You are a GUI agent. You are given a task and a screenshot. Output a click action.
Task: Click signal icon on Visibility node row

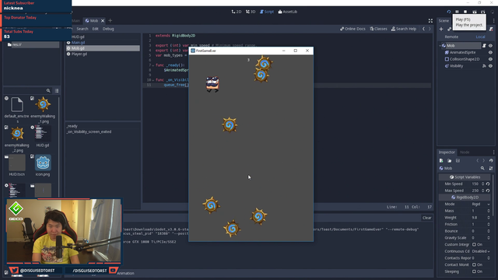(x=484, y=66)
